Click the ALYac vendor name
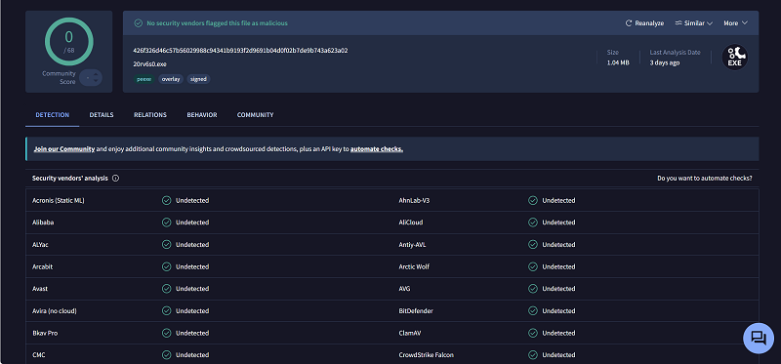781x364 pixels. click(40, 245)
